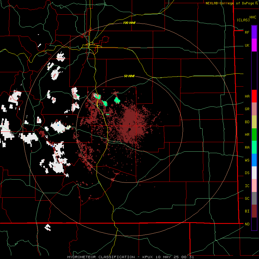Click the HR green color swatch
Screen dimensions: 259x259
pos(254,135)
